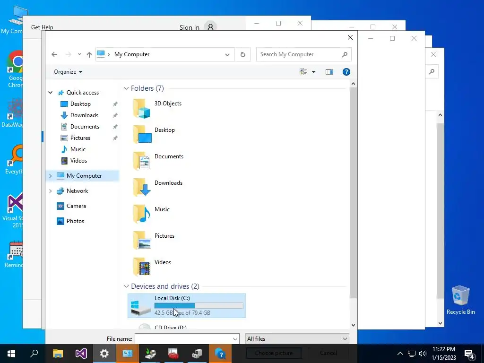Click the search magnifier in file dialog
Viewport: 484px width, 363px height.
click(345, 54)
